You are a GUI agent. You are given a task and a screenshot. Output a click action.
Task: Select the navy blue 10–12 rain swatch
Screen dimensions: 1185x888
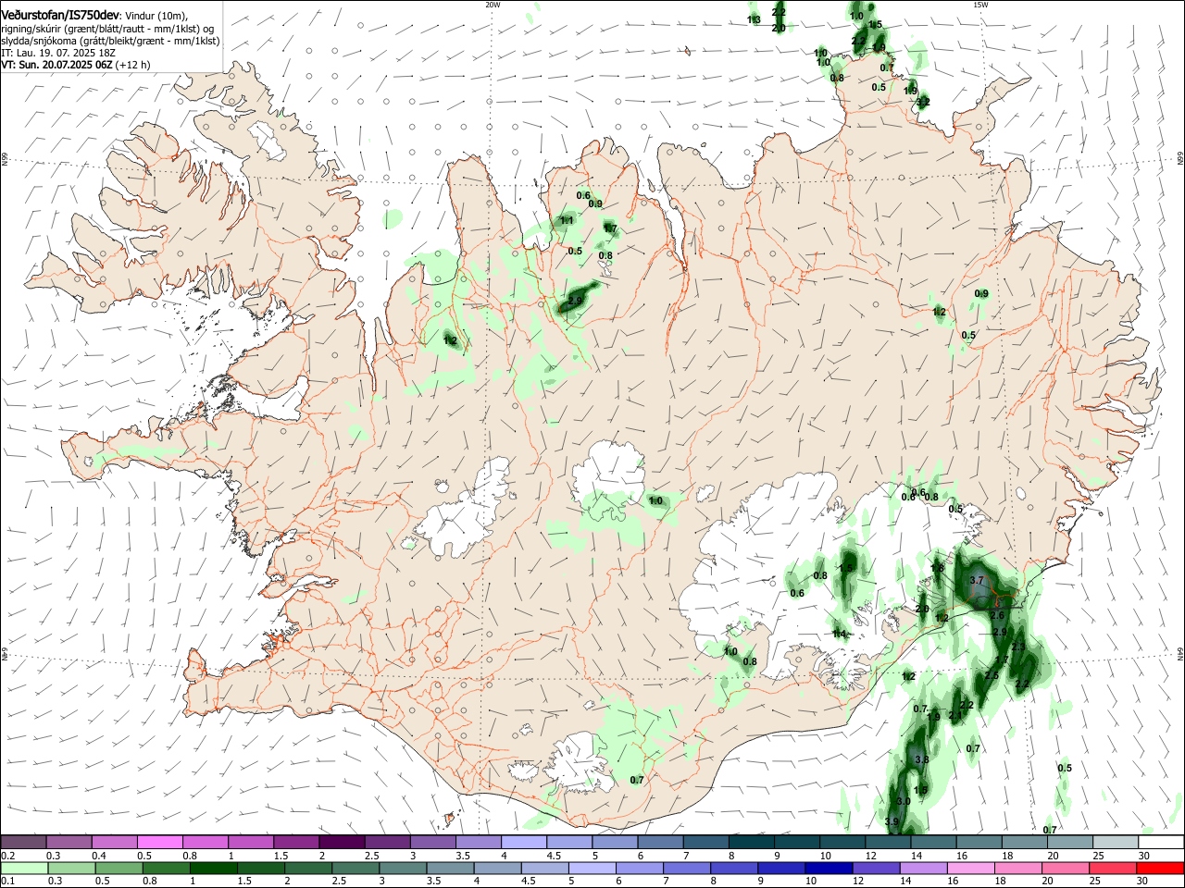click(x=829, y=868)
